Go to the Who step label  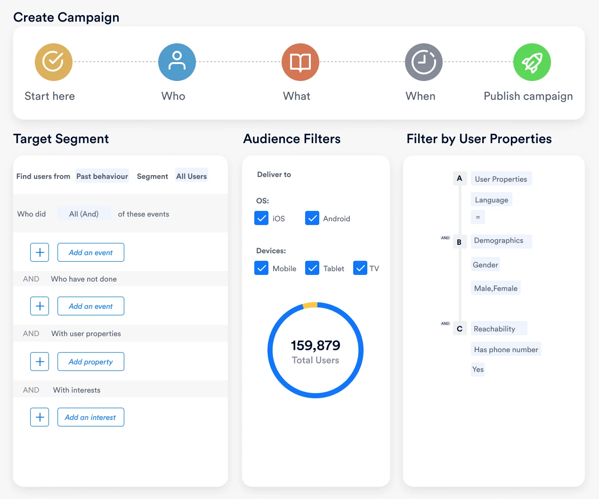point(173,96)
